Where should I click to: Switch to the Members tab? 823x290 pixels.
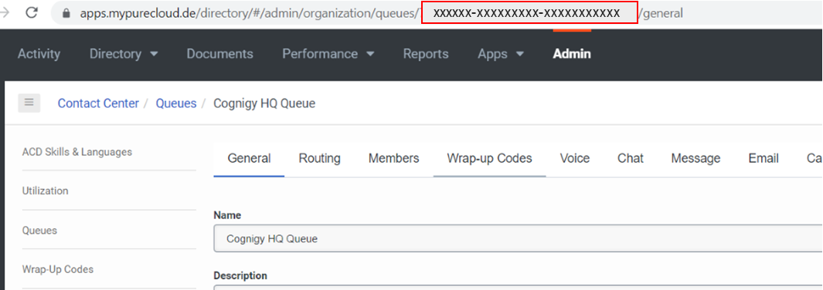pyautogui.click(x=393, y=158)
